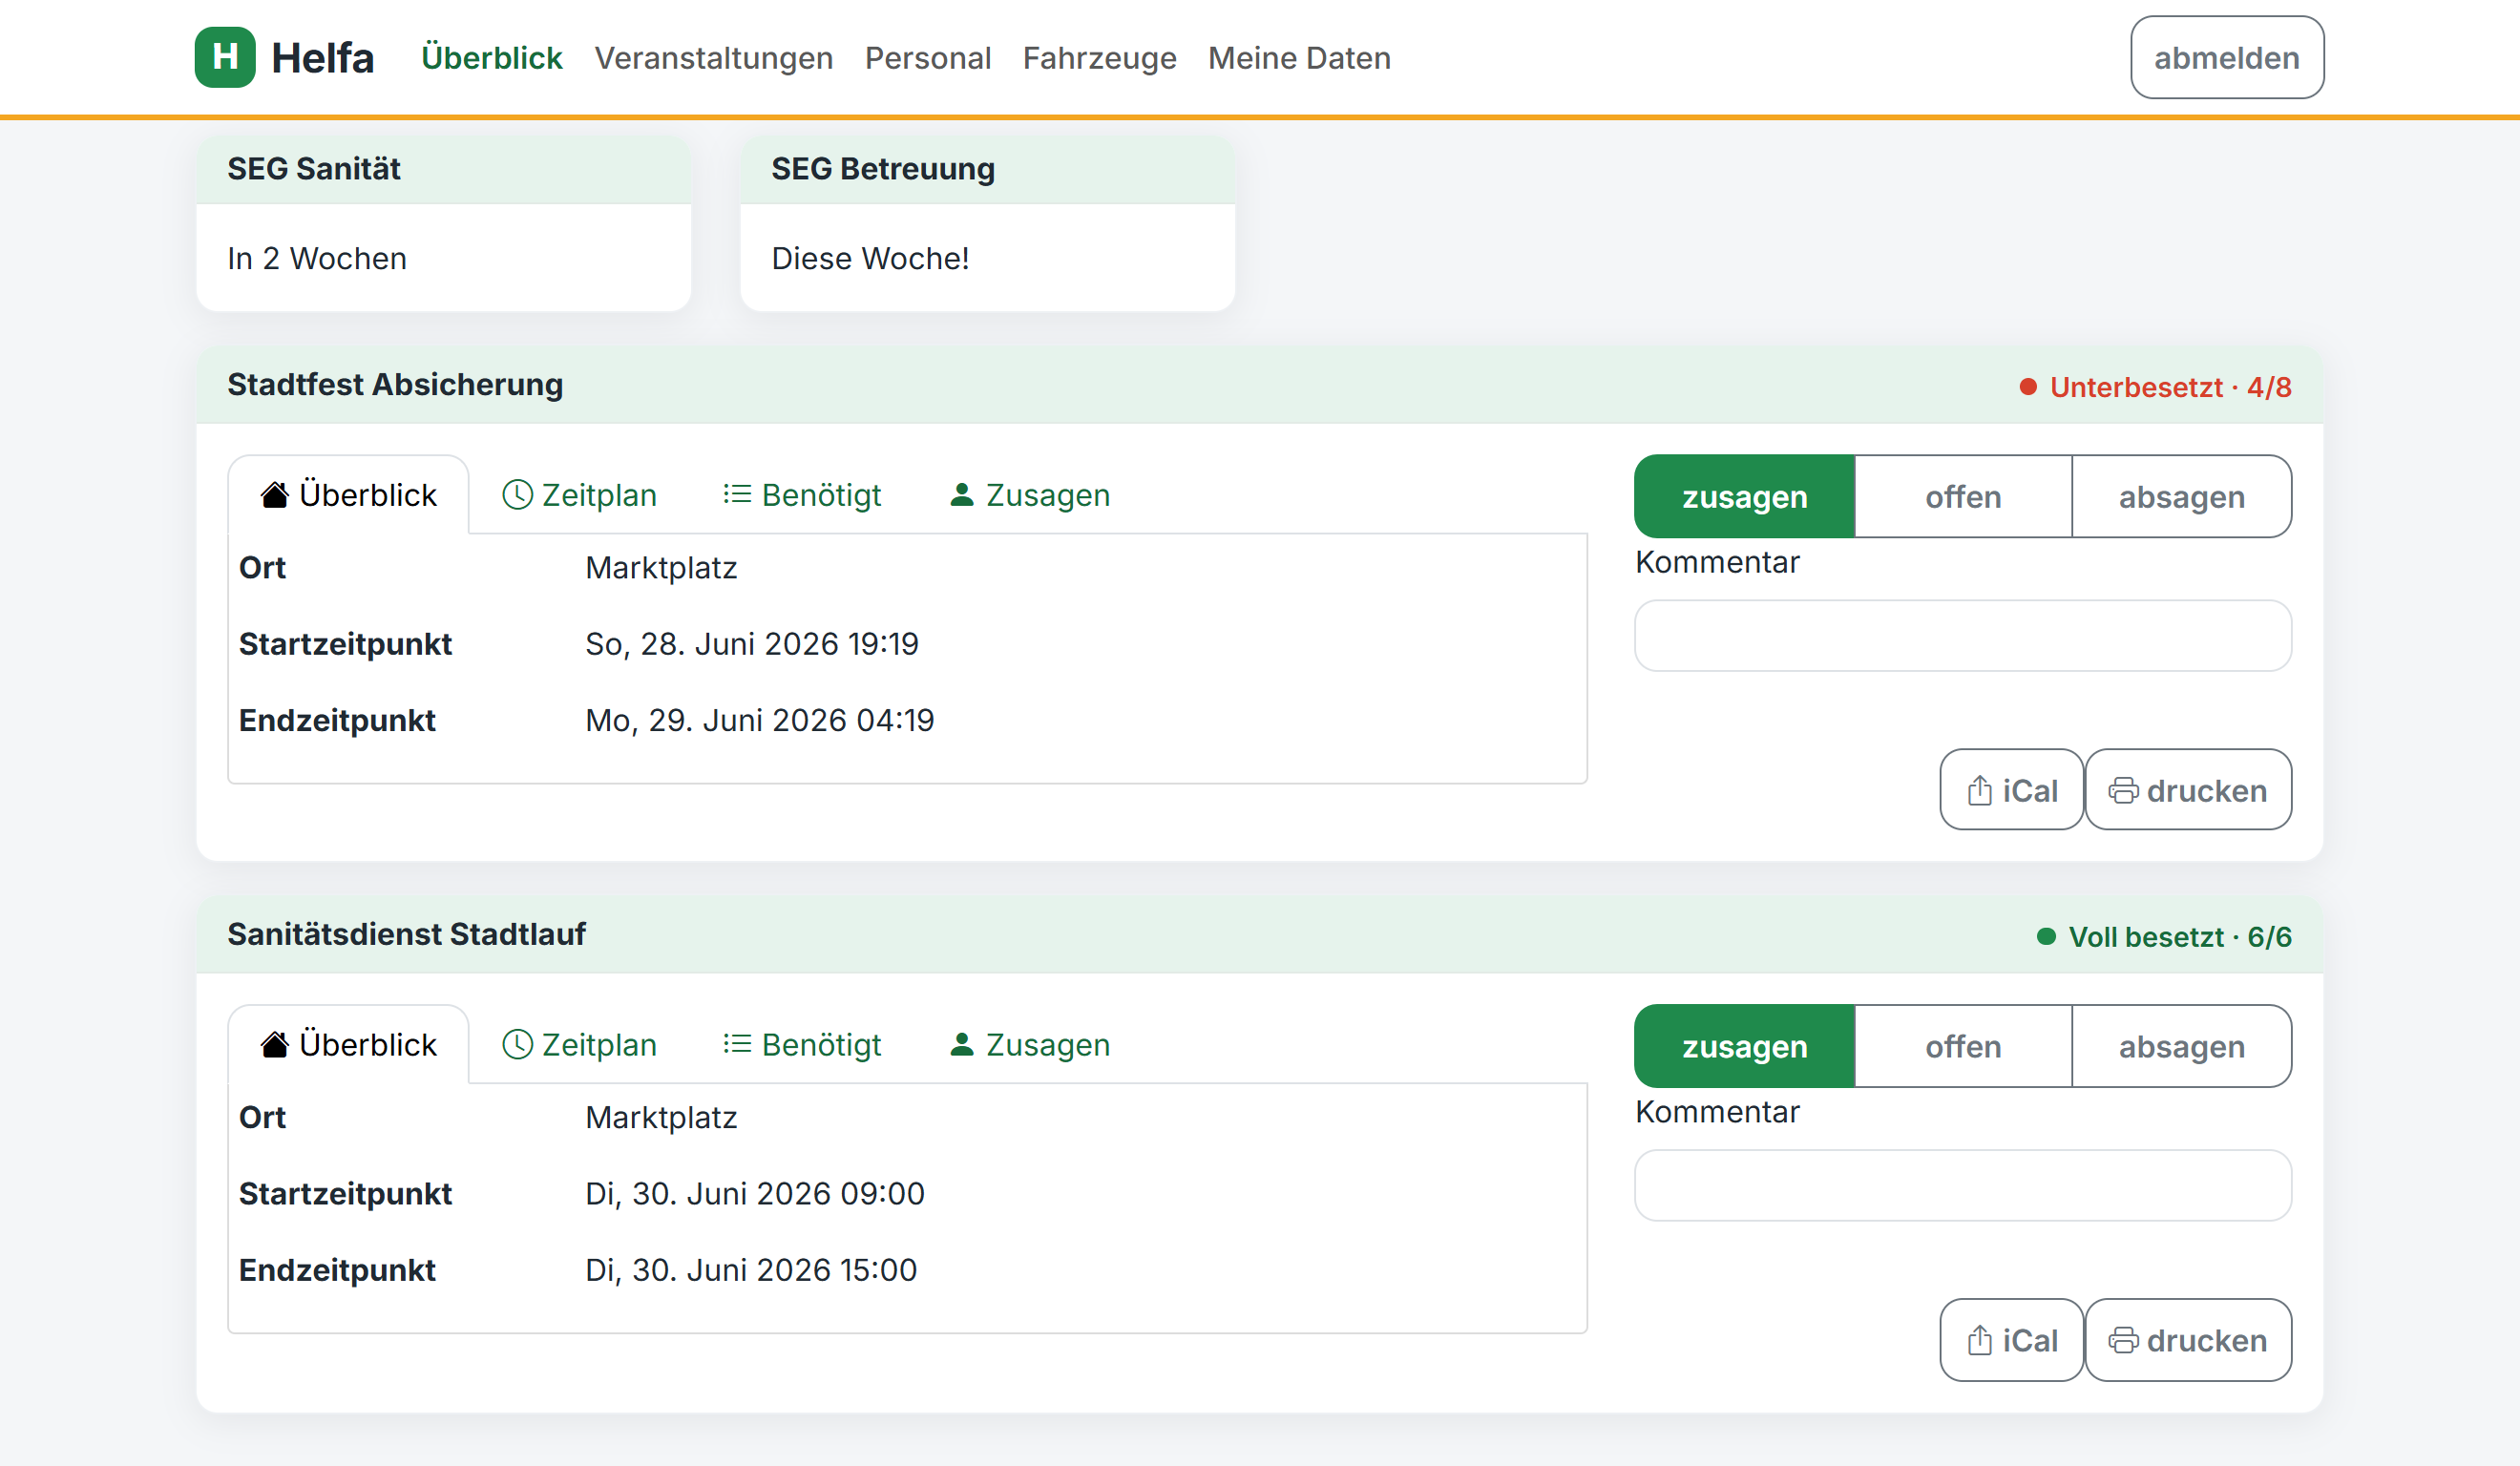Open the Überblick navigation item
The image size is (2520, 1466).
[491, 58]
